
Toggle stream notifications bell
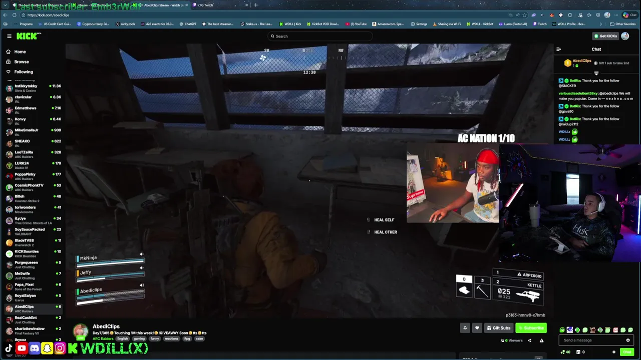coord(465,328)
